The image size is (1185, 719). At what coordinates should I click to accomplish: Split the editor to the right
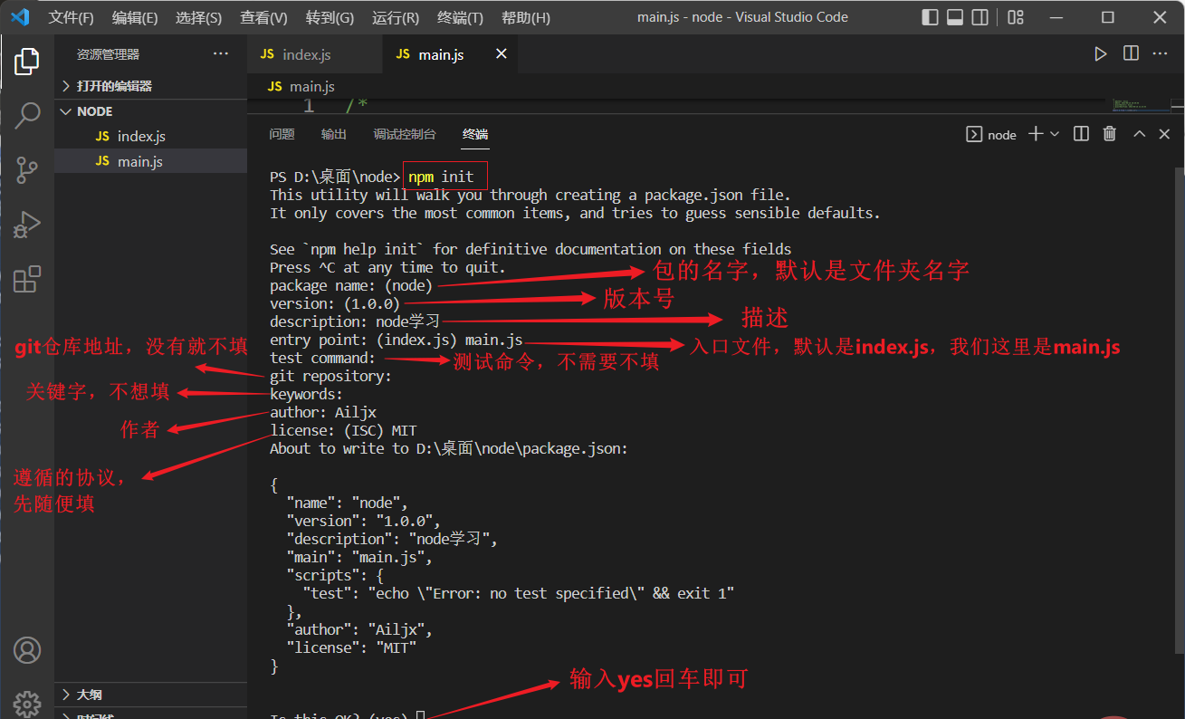(1131, 54)
